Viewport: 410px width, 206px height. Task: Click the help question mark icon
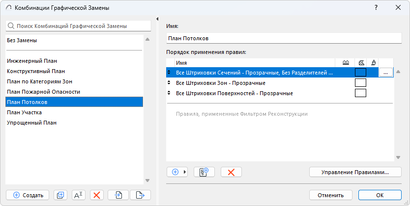pyautogui.click(x=376, y=8)
